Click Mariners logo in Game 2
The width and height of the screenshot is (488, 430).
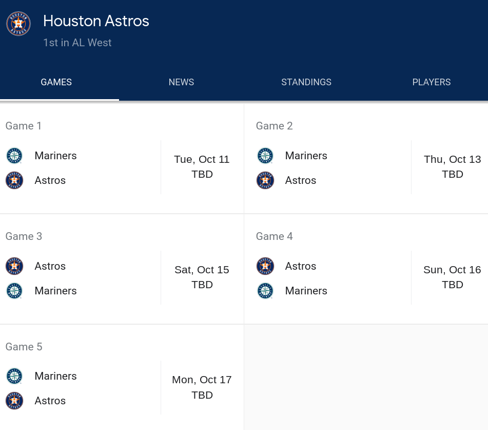[x=265, y=156]
